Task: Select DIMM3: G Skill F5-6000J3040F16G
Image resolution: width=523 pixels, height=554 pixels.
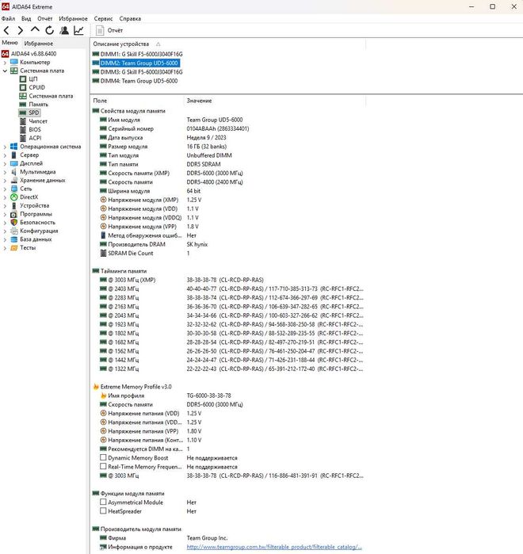Action: [x=141, y=71]
